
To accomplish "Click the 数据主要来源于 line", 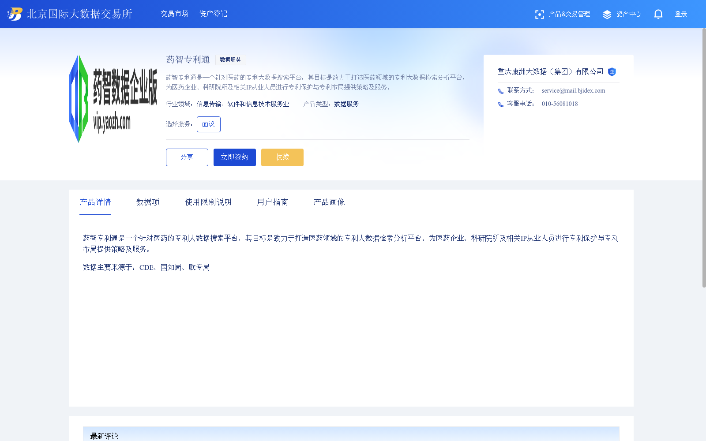I will pos(146,267).
